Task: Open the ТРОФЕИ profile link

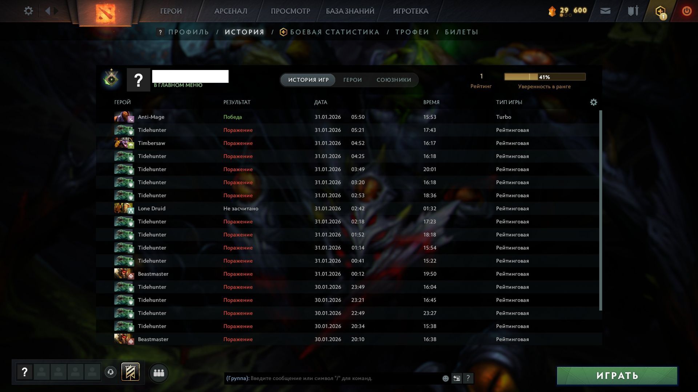Action: coord(412,32)
